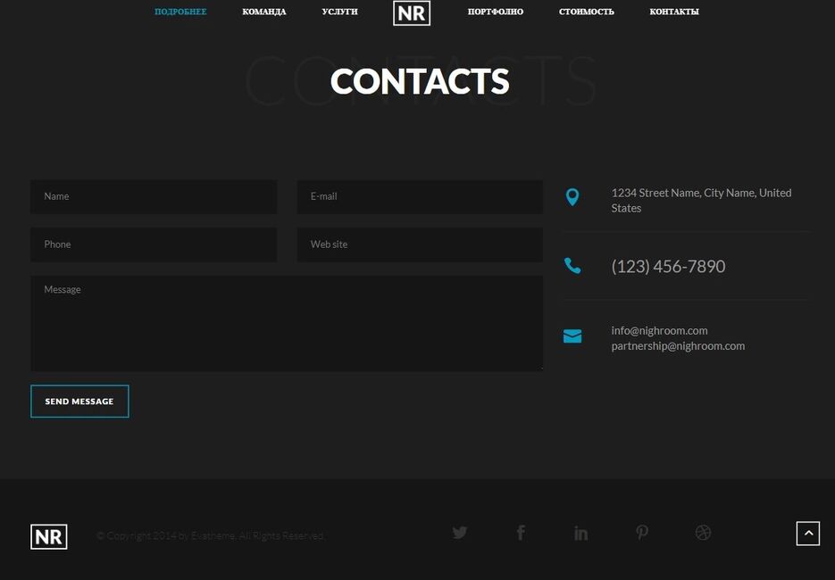Select СТОИМОСТЬ in the navigation
The image size is (835, 580).
coord(587,12)
